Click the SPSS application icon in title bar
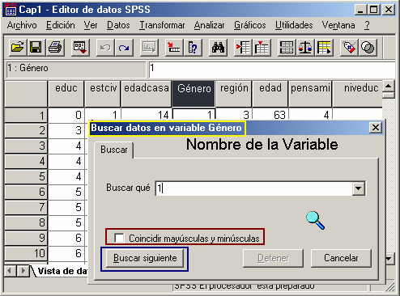The width and height of the screenshot is (400, 296). click(x=11, y=10)
